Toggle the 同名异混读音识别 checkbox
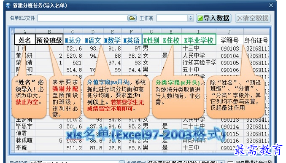 [x=231, y=162]
